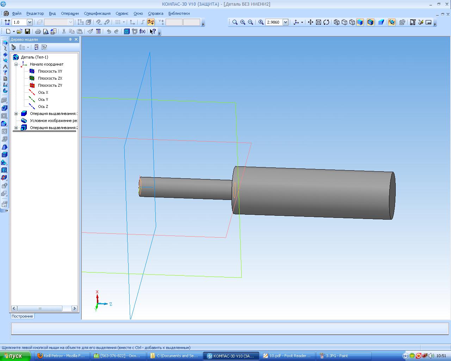Open the Операции menu
This screenshot has height=361, width=451.
70,13
